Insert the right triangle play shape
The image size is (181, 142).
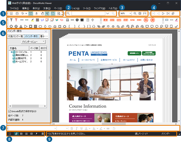tap(26, 27)
